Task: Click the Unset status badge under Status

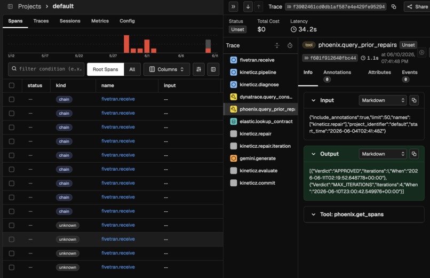Action: (237, 29)
